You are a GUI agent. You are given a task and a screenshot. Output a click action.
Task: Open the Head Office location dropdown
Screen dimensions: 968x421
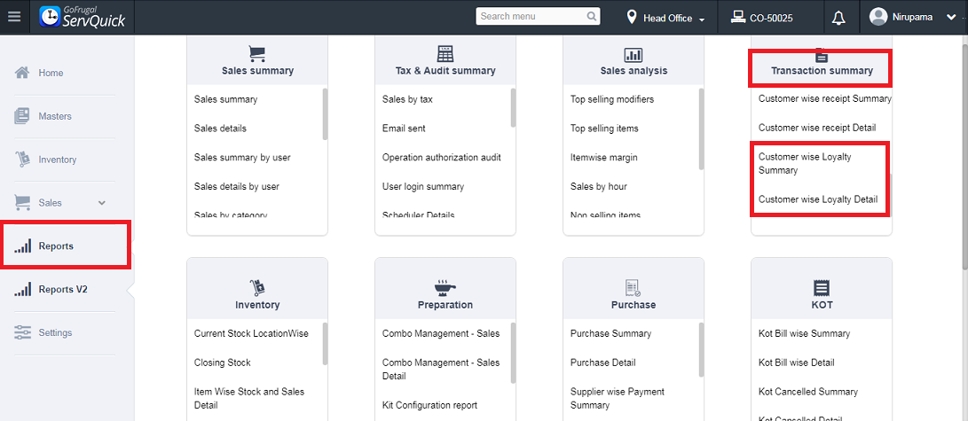(x=665, y=18)
